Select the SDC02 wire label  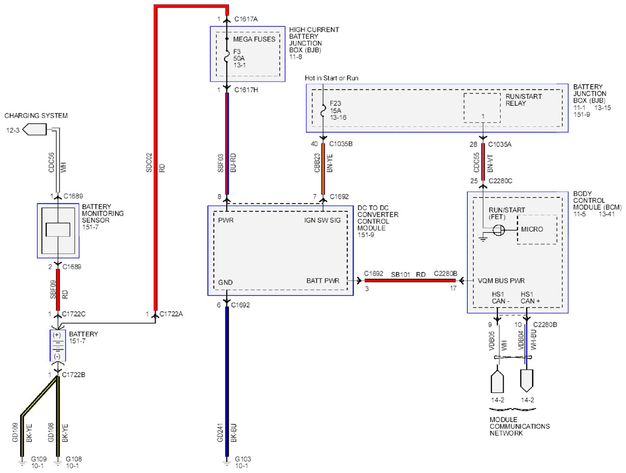(x=149, y=163)
